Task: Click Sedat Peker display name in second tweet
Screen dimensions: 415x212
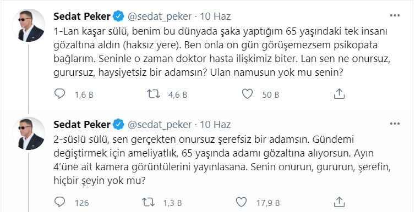Action: [82, 125]
